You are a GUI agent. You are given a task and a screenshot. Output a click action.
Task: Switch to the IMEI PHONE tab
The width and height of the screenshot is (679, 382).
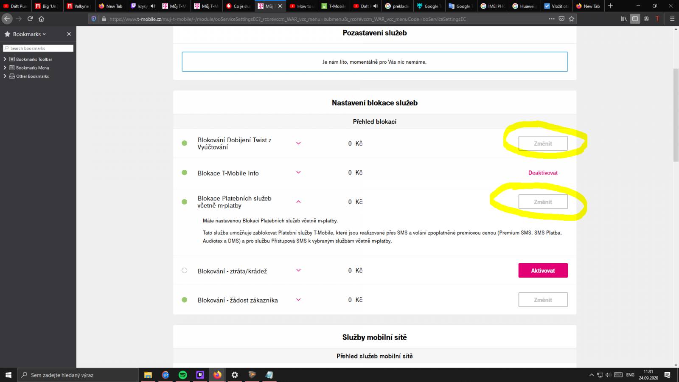coord(492,6)
